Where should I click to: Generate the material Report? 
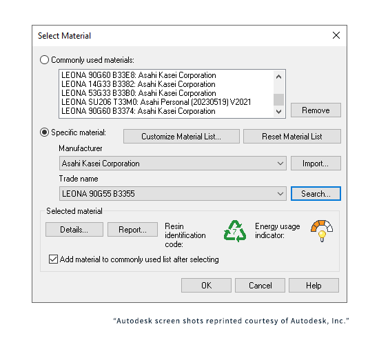point(132,230)
